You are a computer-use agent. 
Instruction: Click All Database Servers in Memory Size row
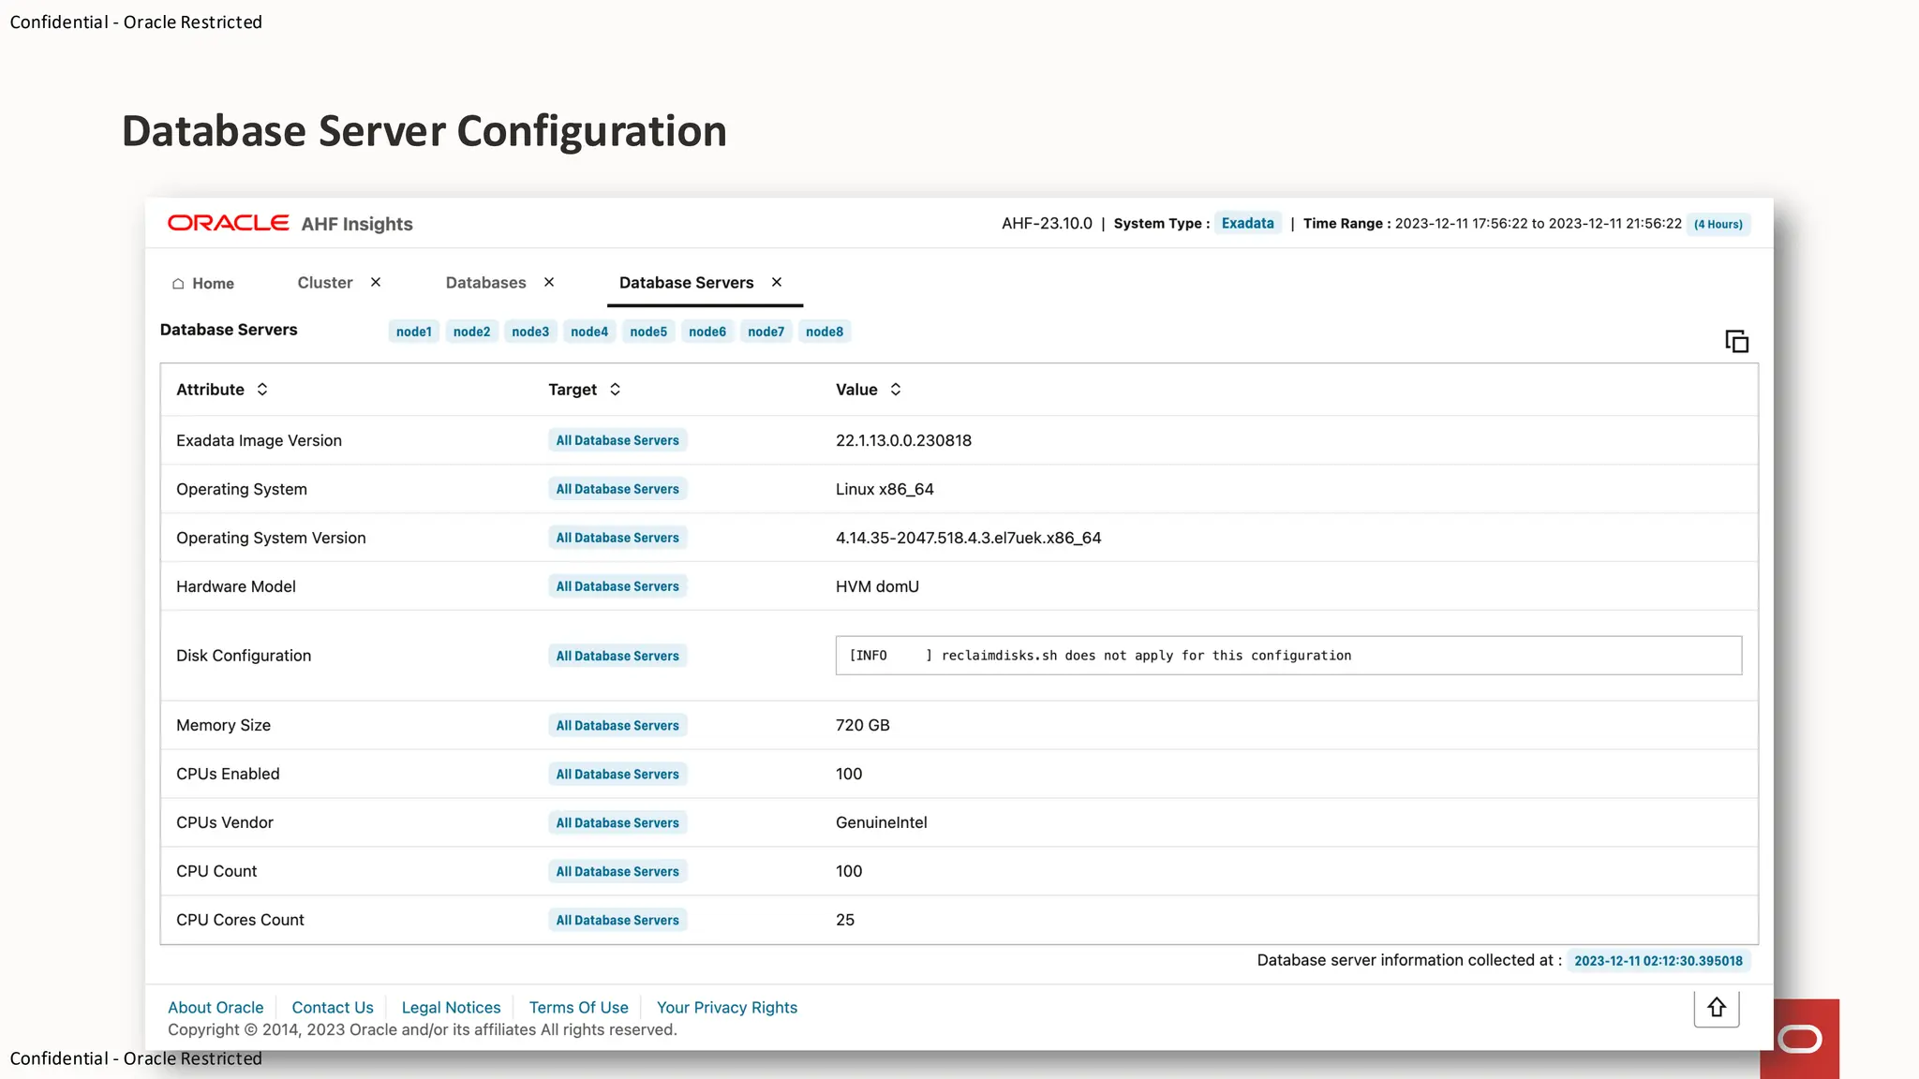[x=617, y=726]
